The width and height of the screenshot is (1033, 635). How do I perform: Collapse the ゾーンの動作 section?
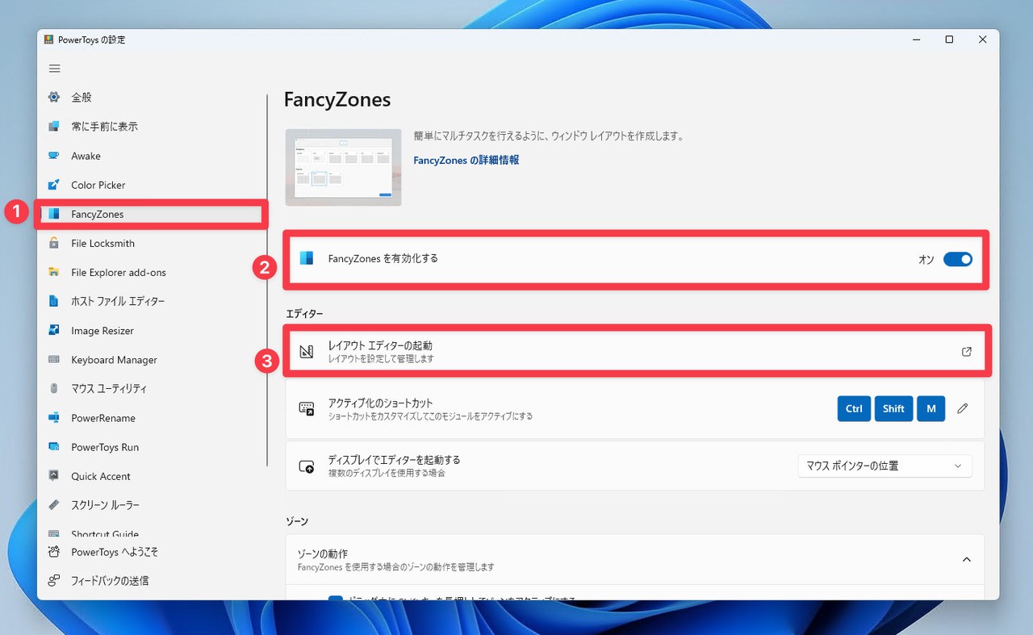(967, 560)
